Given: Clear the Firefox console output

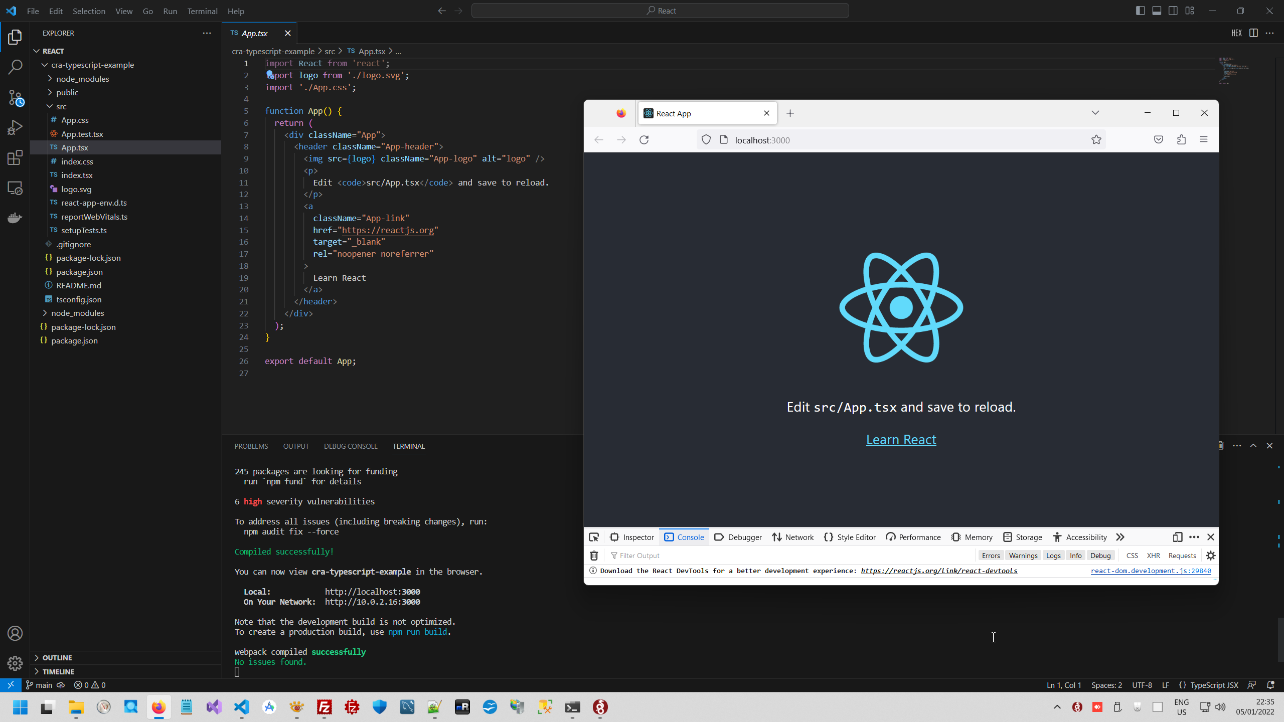Looking at the screenshot, I should click(594, 556).
